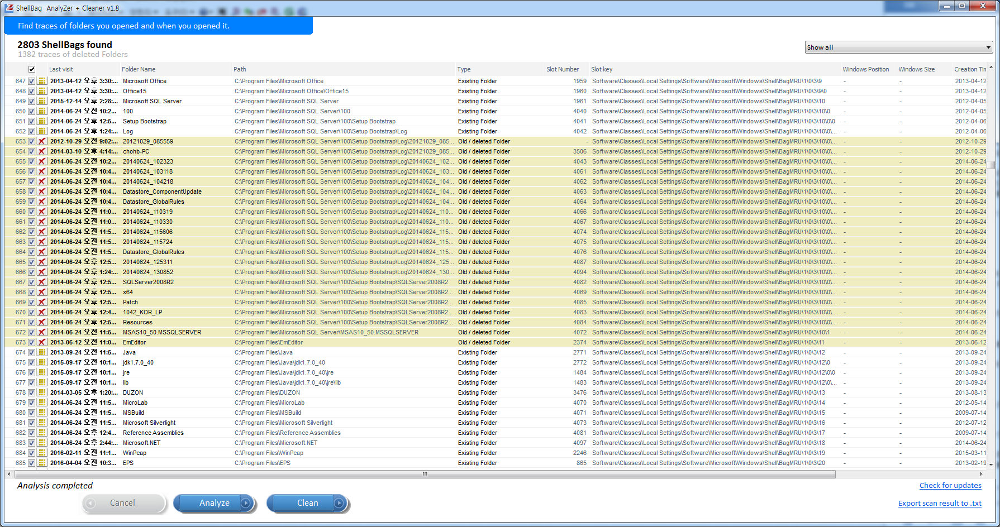The height and width of the screenshot is (527, 1000).
Task: Uncheck the checkbox for row 650 folder 100
Action: click(32, 111)
